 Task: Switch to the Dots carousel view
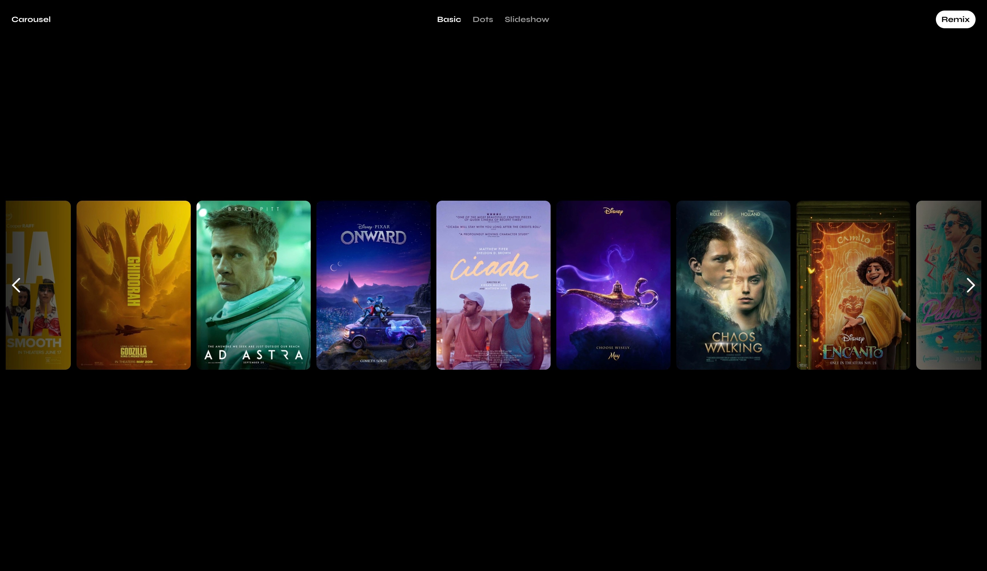(x=483, y=19)
